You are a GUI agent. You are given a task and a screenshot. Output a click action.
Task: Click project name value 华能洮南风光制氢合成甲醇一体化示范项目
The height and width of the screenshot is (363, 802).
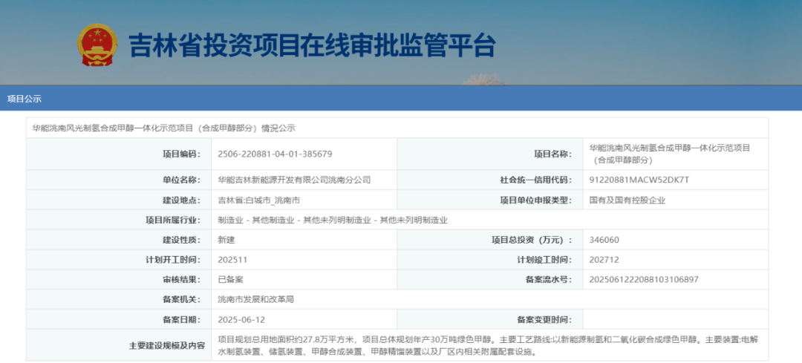pyautogui.click(x=670, y=154)
